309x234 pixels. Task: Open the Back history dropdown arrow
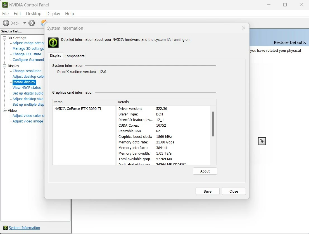(x=25, y=23)
